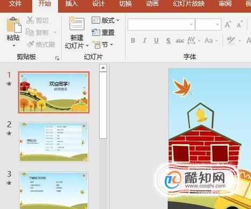251x209 pixels.
Task: Toggle Bold formatting
Action: [x=133, y=41]
